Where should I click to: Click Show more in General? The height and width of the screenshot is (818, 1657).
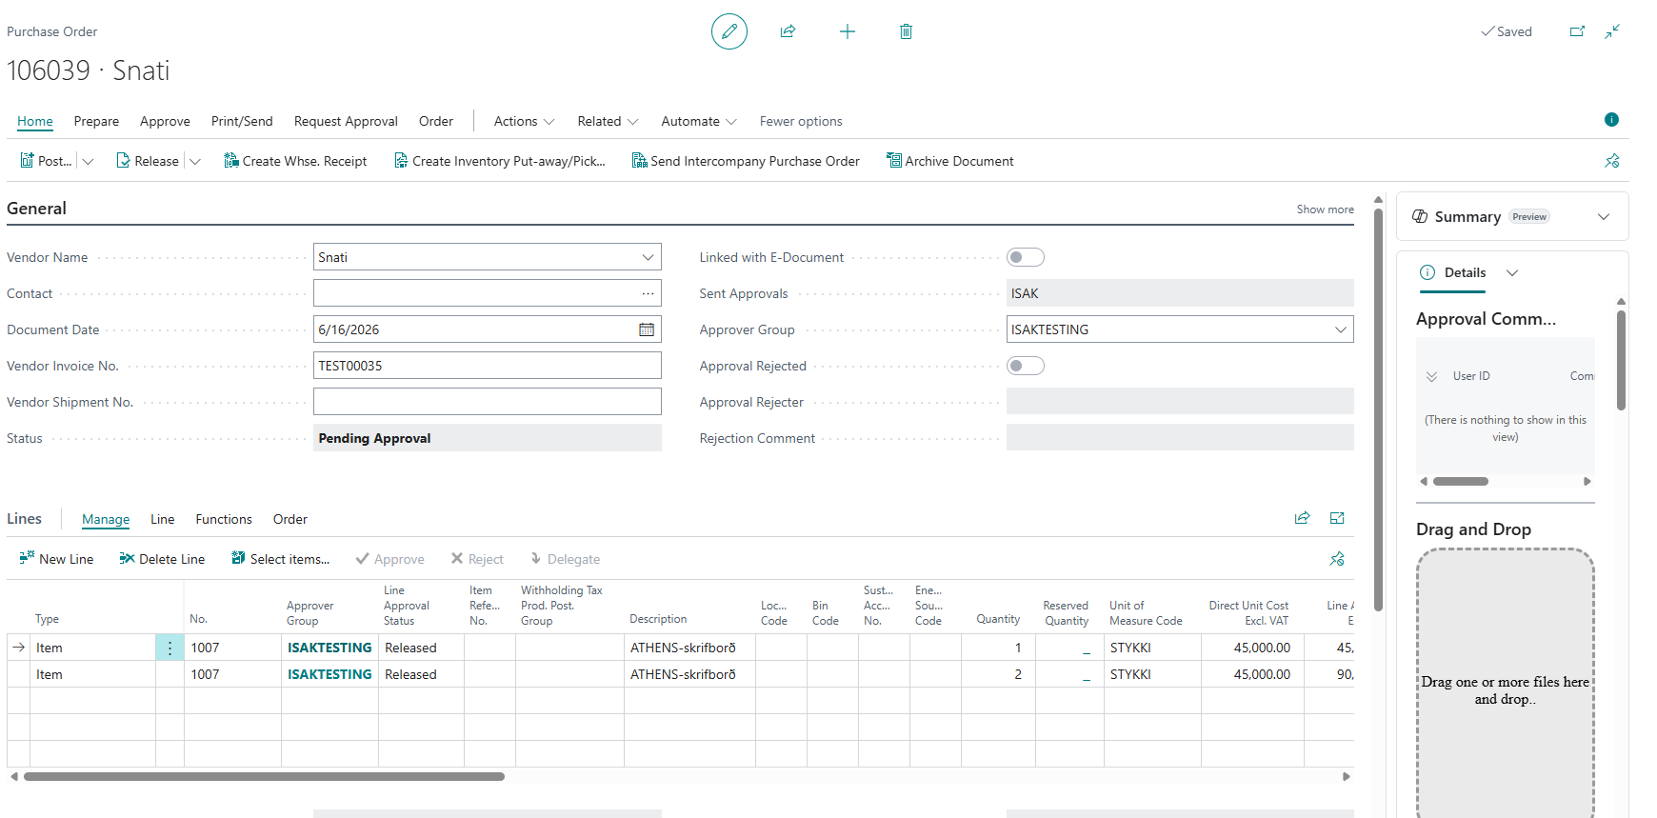[x=1325, y=209]
